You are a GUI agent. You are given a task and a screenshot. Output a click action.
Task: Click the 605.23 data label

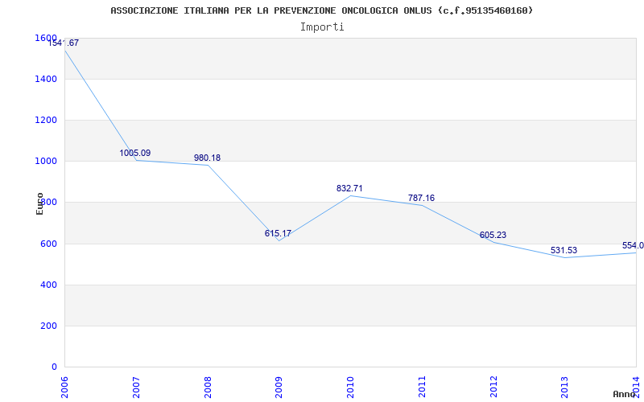(493, 235)
